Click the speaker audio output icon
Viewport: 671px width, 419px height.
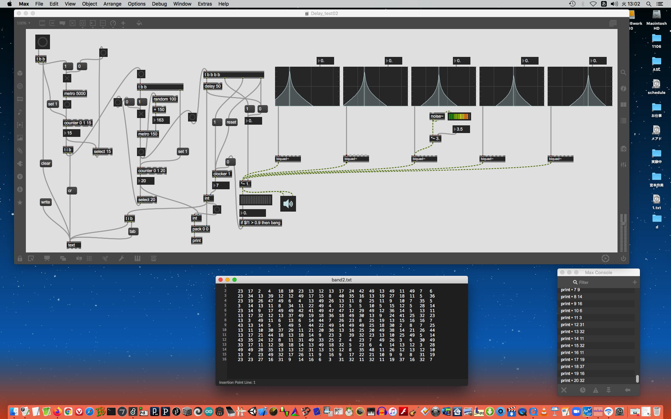click(288, 204)
